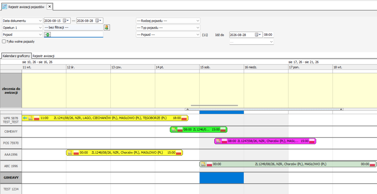Select Kalendarz graficzny tab
377x194 pixels.
click(x=16, y=56)
